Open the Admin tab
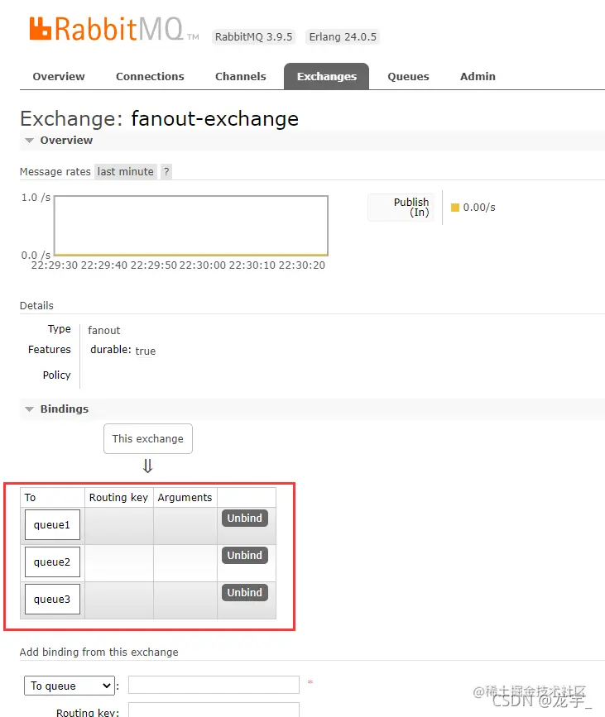605x717 pixels. pyautogui.click(x=478, y=76)
